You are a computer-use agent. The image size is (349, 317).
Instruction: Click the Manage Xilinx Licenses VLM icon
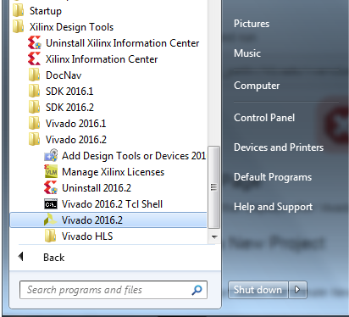51,172
